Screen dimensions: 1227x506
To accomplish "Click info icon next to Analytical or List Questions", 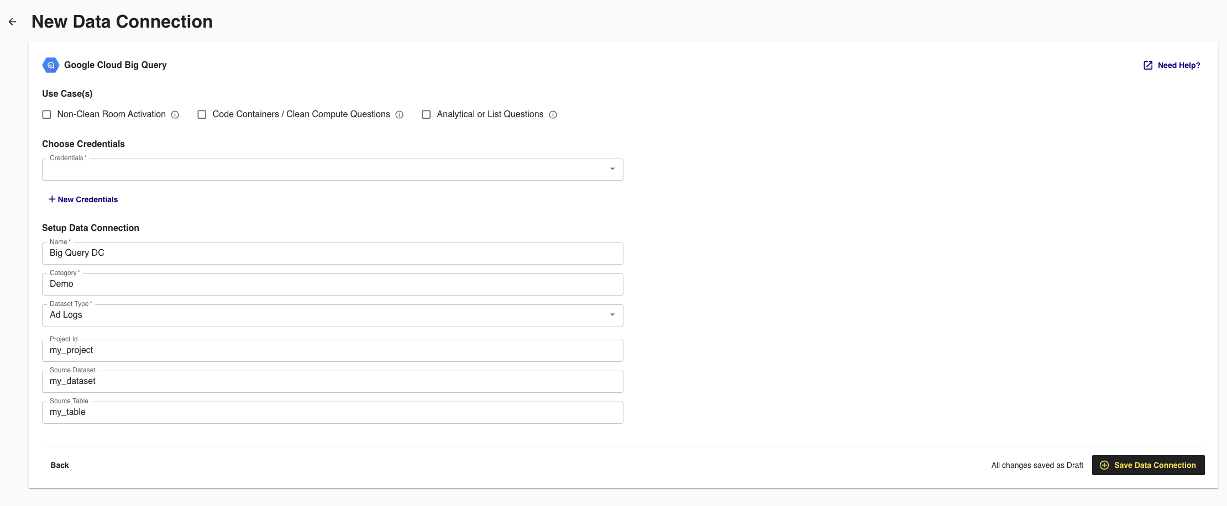I will pos(553,115).
